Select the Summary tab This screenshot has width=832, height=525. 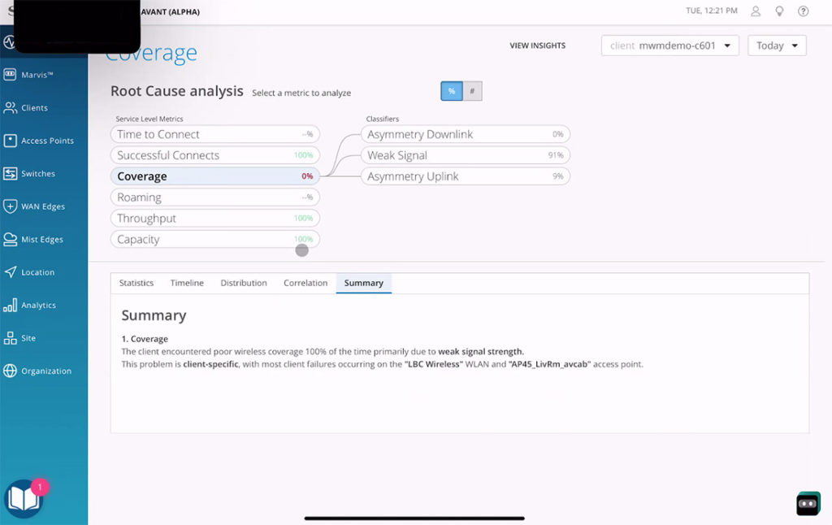[x=363, y=283]
